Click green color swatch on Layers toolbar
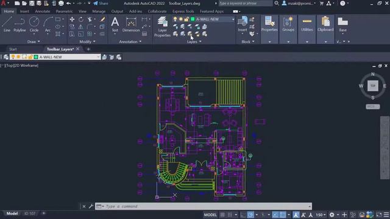 (36, 57)
